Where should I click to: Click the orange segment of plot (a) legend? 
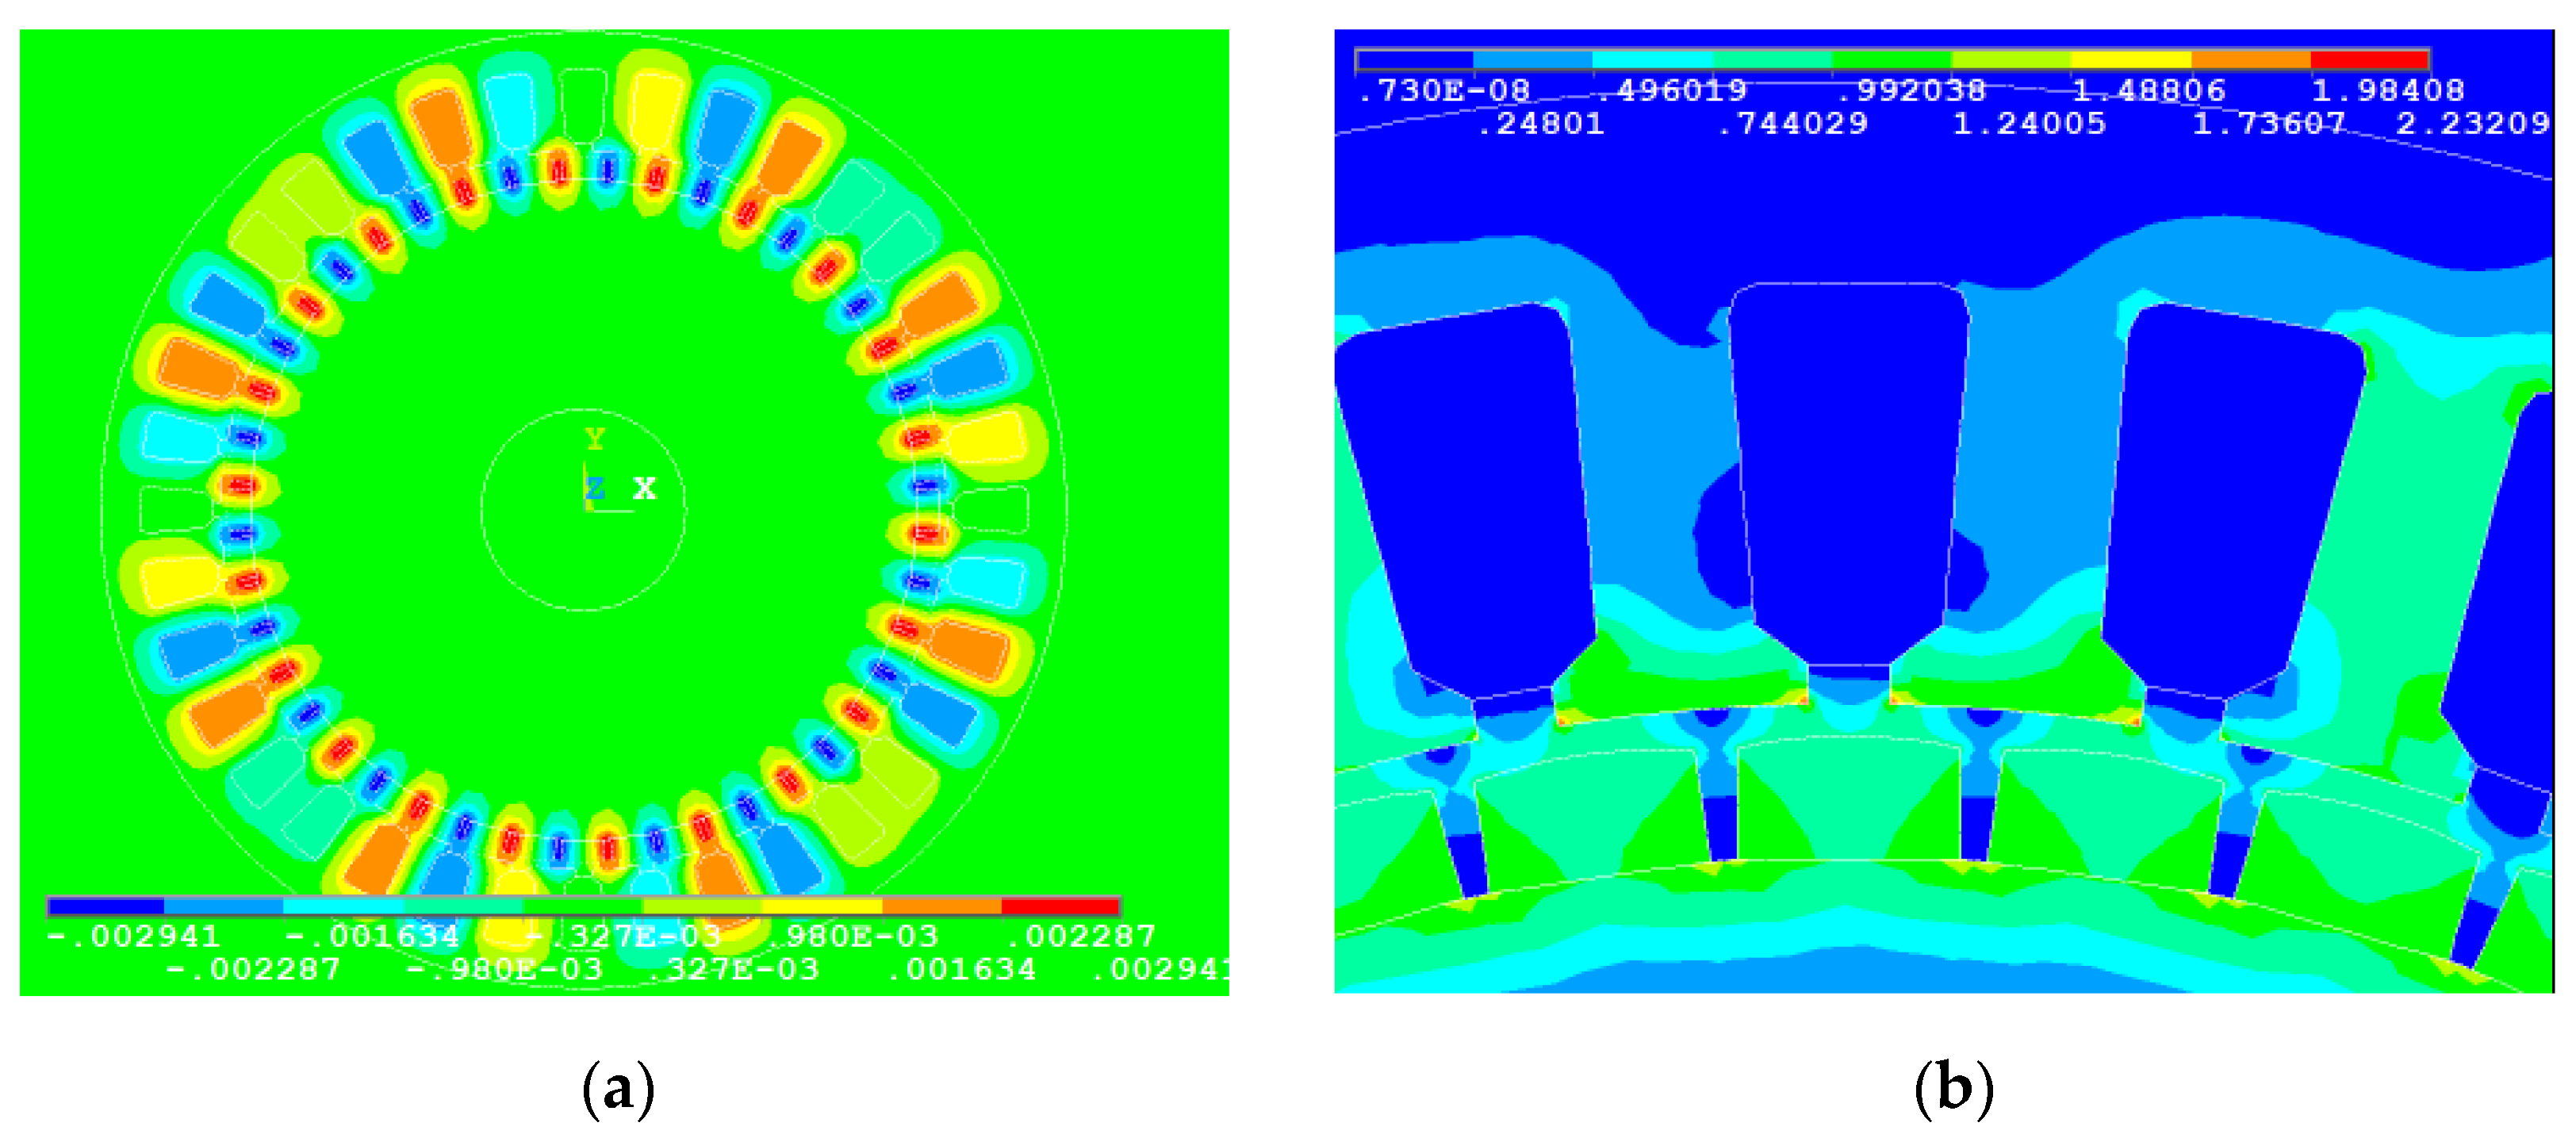point(941,906)
